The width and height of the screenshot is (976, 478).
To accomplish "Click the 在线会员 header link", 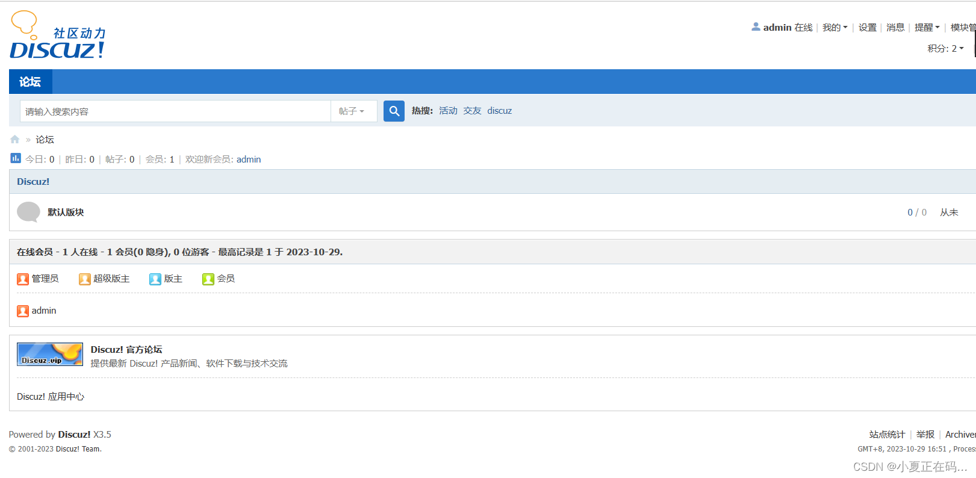I will [35, 252].
